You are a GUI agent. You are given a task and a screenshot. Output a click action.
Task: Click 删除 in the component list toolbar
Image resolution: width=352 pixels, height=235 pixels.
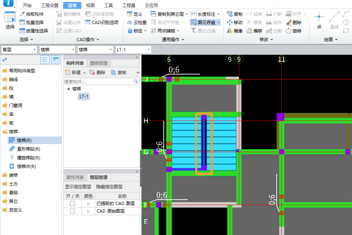point(98,73)
